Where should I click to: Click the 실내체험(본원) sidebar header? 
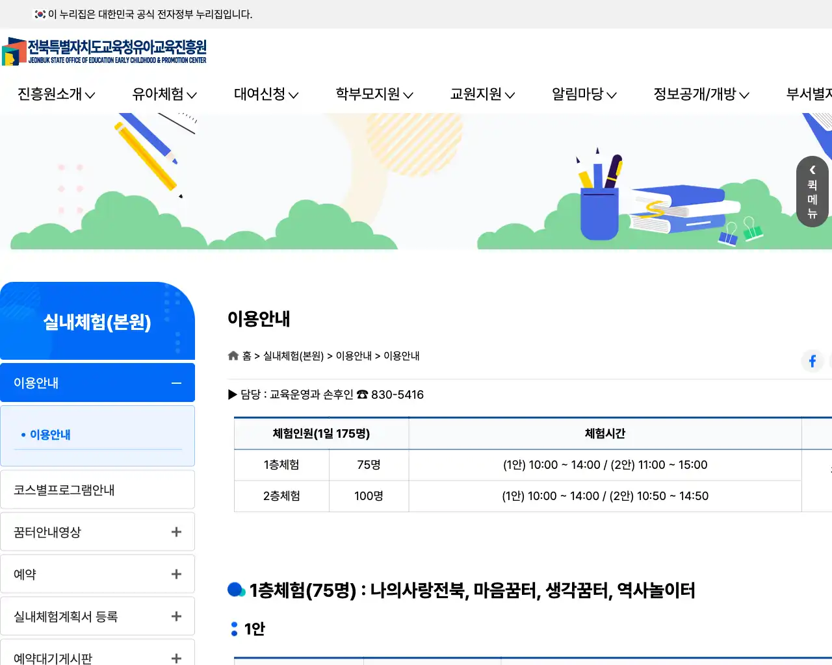tap(97, 321)
